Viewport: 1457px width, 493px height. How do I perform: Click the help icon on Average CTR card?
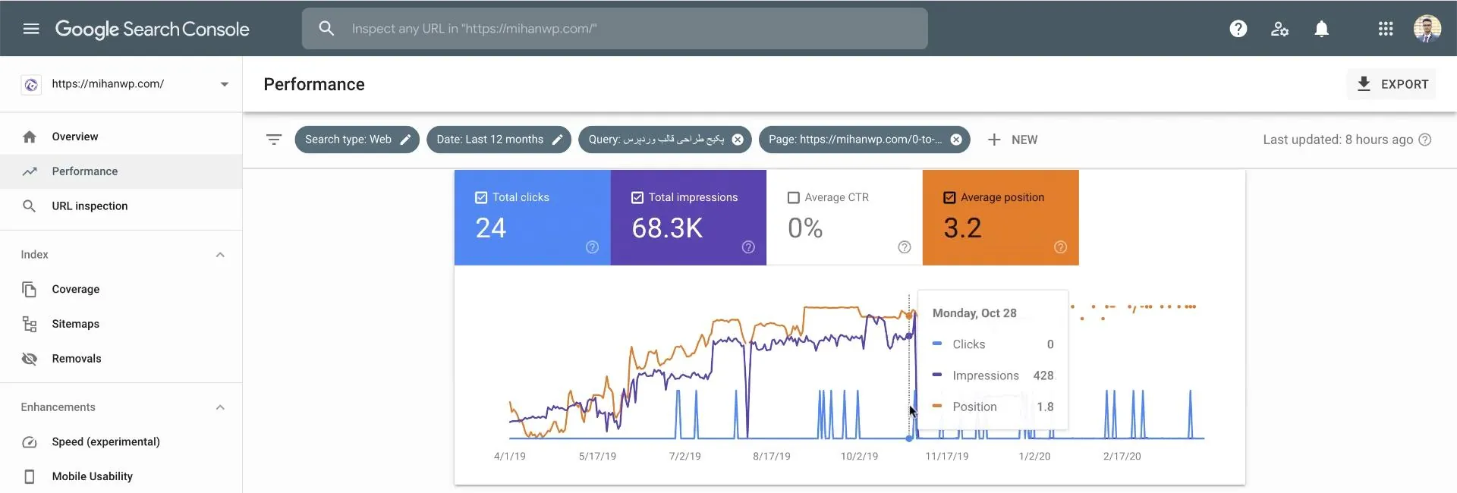click(905, 247)
